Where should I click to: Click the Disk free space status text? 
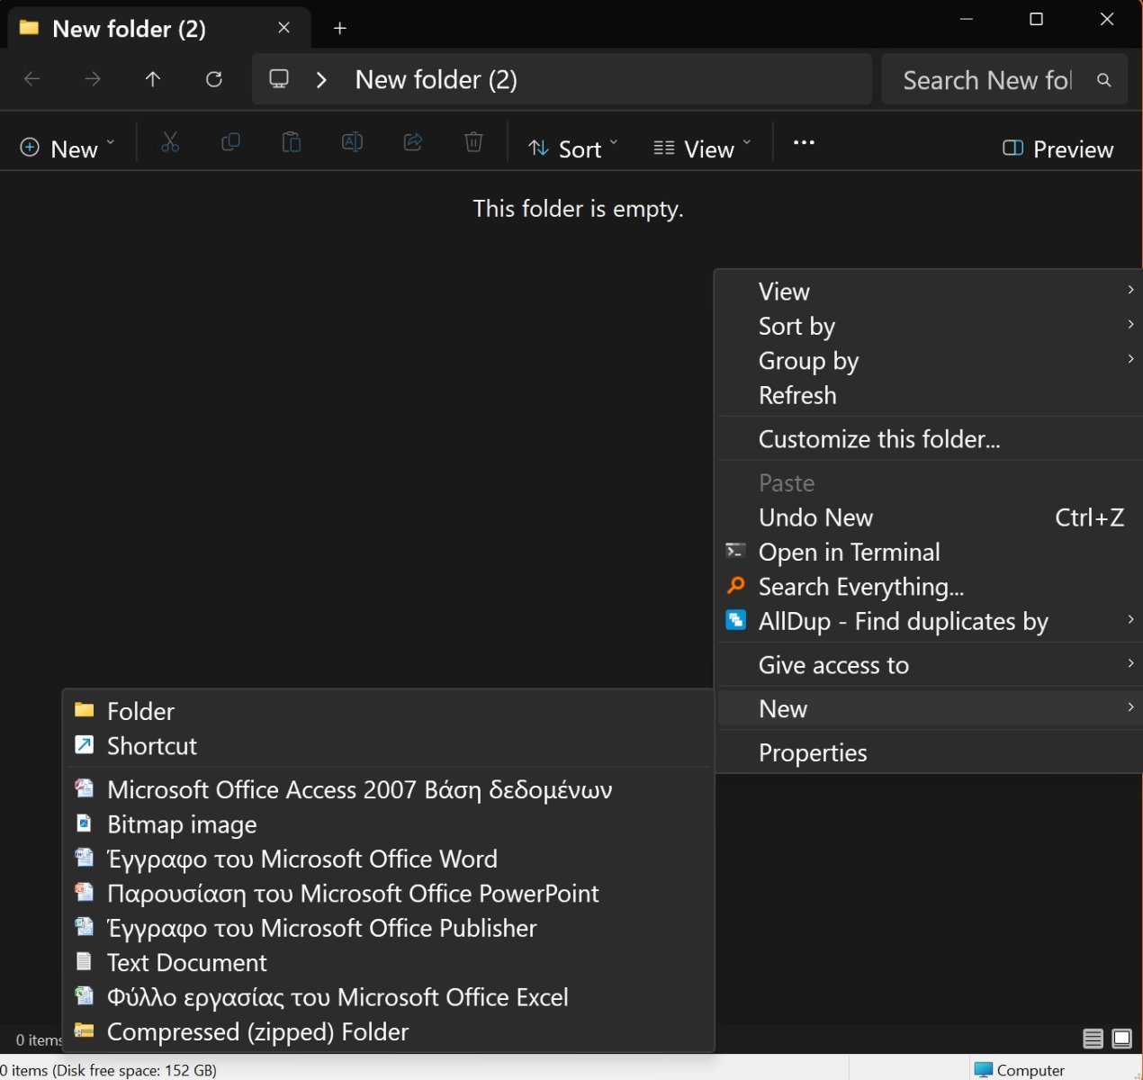click(135, 1070)
